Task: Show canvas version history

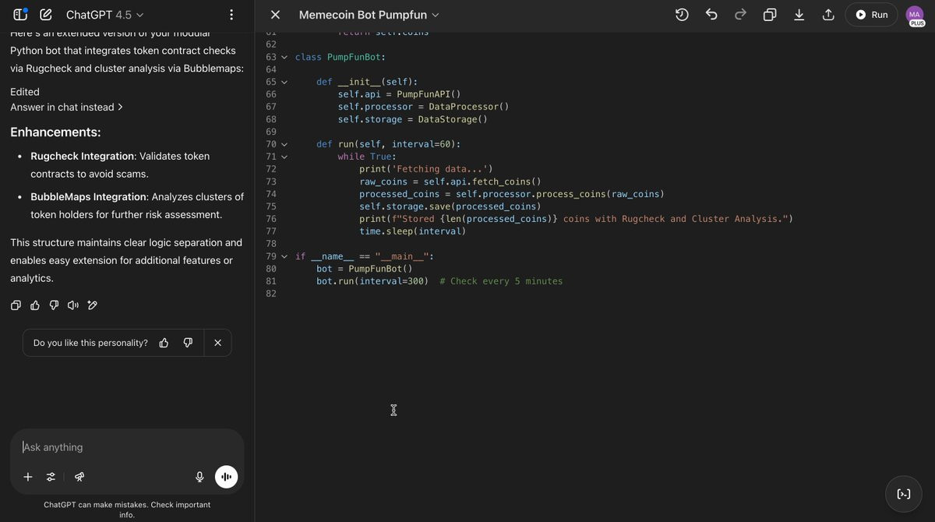Action: (682, 15)
